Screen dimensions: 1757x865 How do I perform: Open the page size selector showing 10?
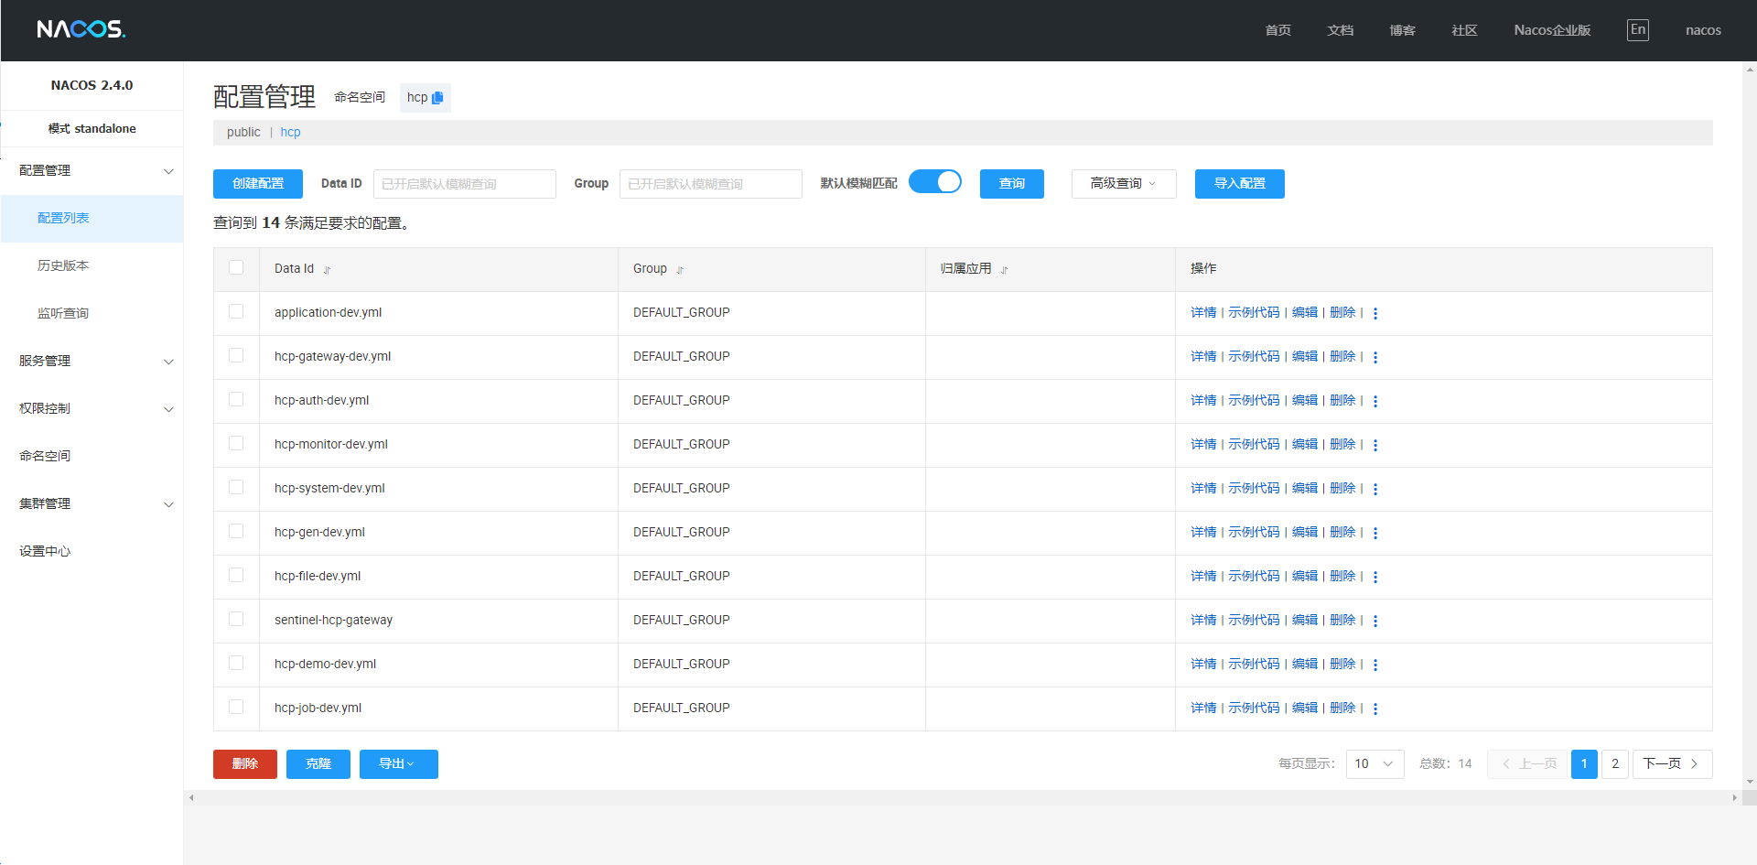point(1374,764)
